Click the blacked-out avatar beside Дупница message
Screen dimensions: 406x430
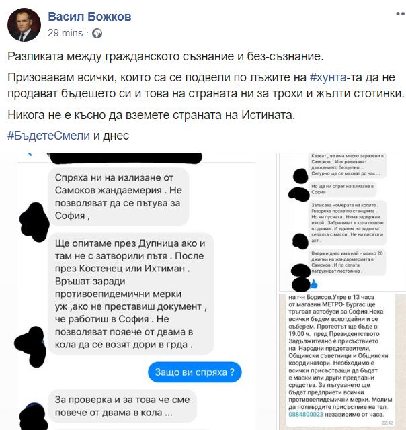tap(30, 346)
